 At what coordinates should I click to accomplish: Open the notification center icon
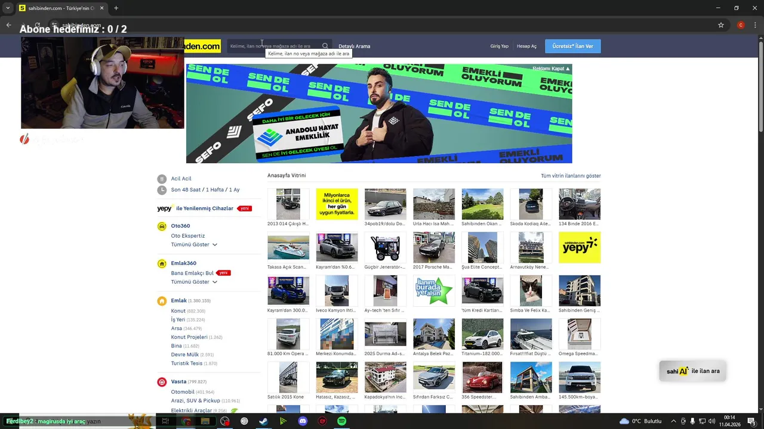click(x=751, y=421)
